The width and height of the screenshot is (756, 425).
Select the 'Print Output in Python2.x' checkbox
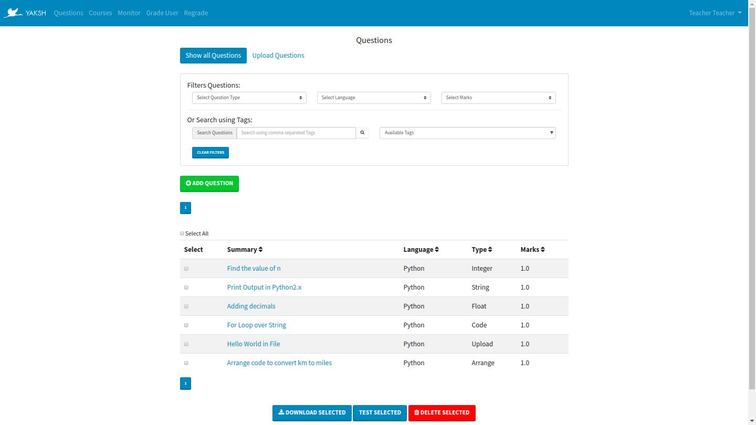coord(186,288)
